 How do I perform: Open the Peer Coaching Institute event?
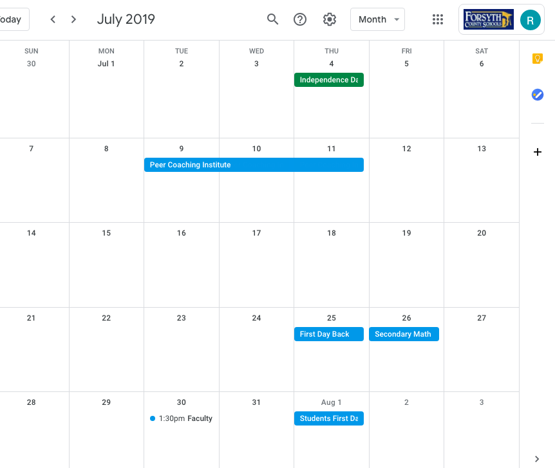point(254,165)
